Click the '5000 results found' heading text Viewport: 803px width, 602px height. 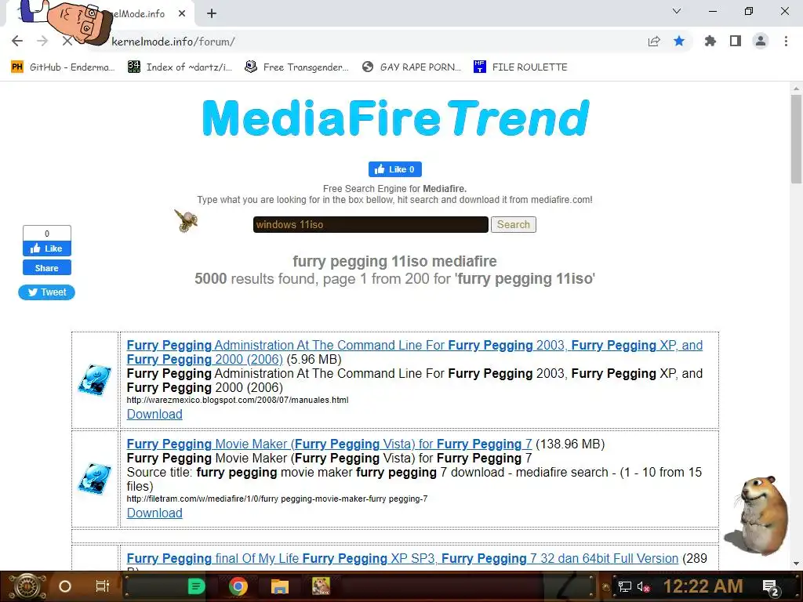394,278
